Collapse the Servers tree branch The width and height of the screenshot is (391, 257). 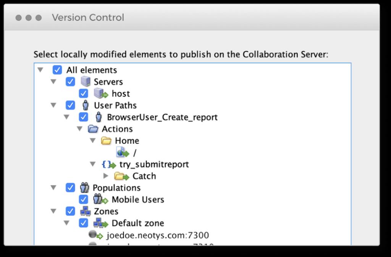click(x=53, y=82)
